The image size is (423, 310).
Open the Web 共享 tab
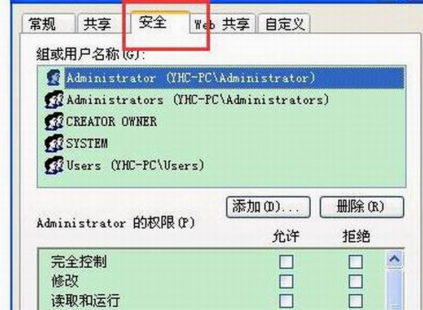[222, 24]
